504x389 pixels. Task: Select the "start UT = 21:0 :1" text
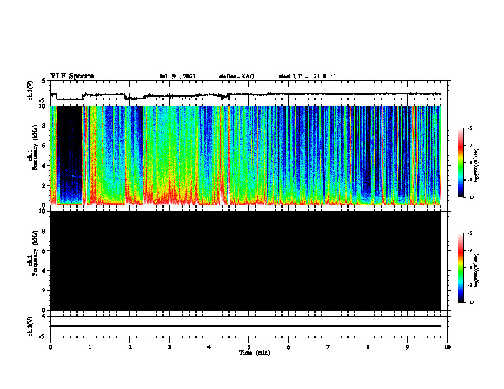click(x=307, y=76)
